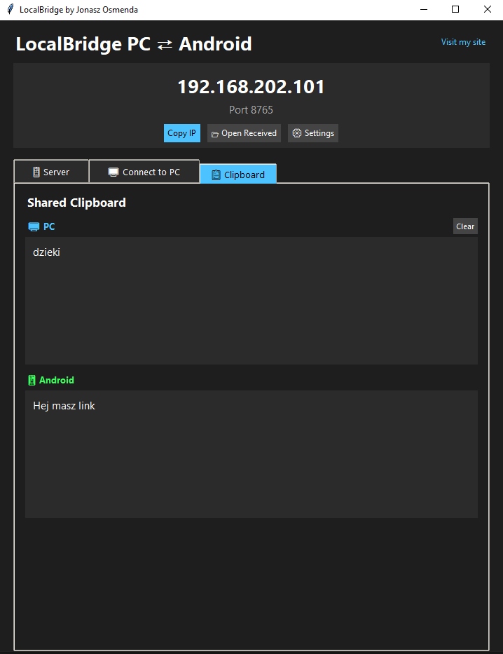503x654 pixels.
Task: Click the Port 8765 label
Action: (x=251, y=109)
